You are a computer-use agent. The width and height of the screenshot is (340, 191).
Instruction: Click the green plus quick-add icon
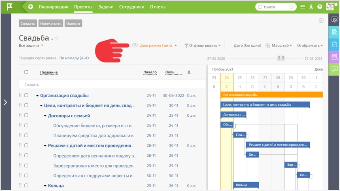tap(31, 7)
